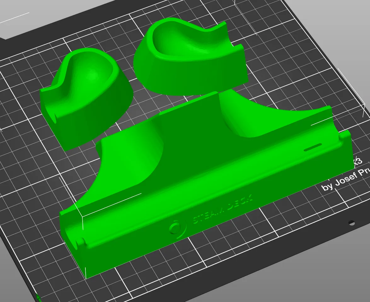Image resolution: width=370 pixels, height=302 pixels.
Task: Click the screw hole on the bed edge
Action: coord(350,222)
